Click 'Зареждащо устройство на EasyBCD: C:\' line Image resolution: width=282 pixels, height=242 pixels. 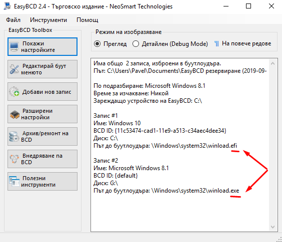pos(147,101)
